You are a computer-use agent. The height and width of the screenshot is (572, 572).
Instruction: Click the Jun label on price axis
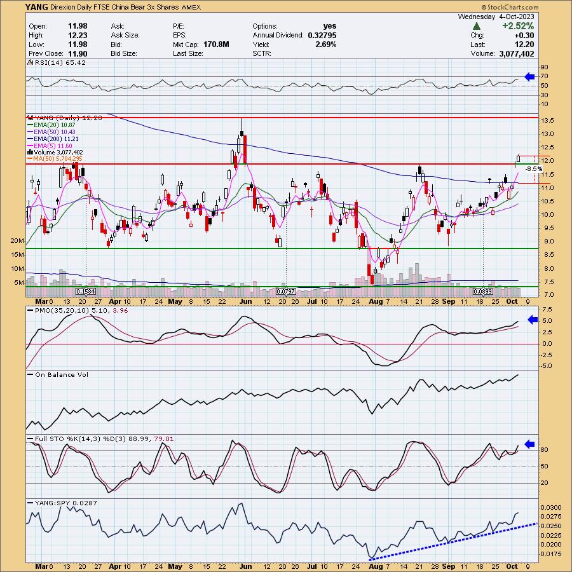[245, 302]
